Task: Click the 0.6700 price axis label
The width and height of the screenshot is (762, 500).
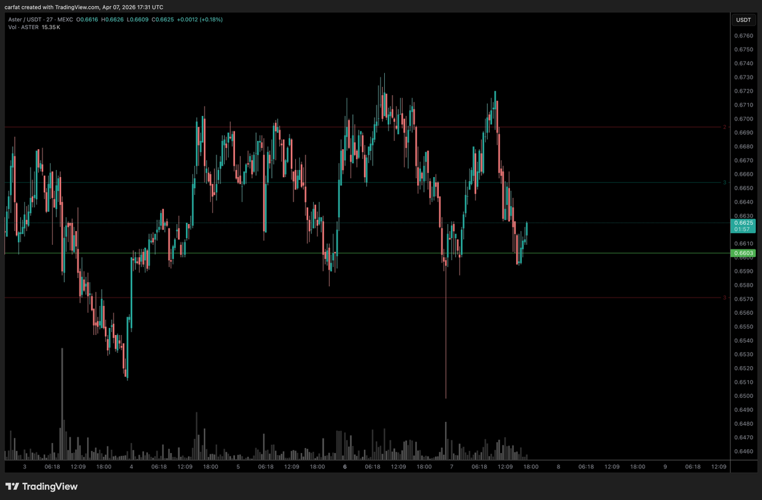Action: coord(744,119)
